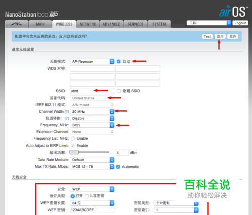Open the 信道转换 Disable dropdown
Image resolution: width=252 pixels, height=215 pixels.
[92, 118]
